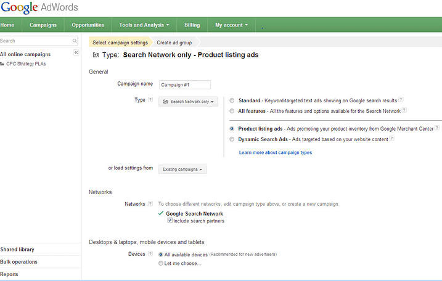Click Create ad group step
This screenshot has width=442, height=281.
coord(174,43)
